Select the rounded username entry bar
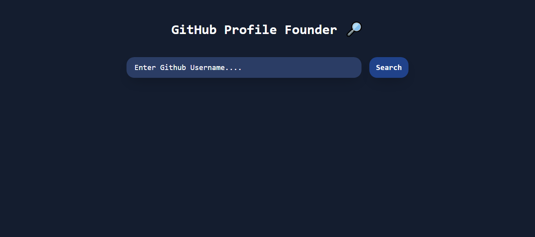 (244, 67)
